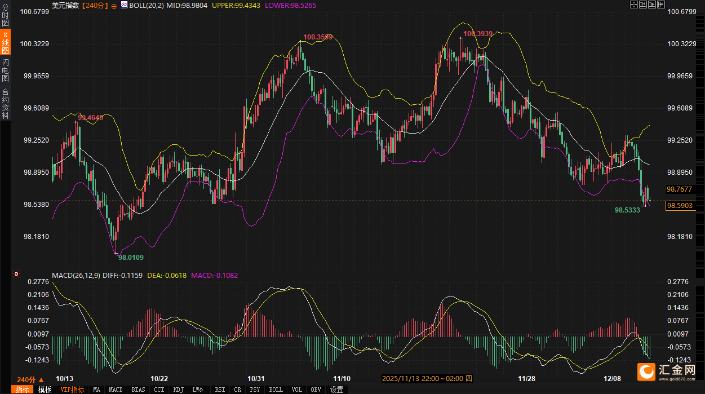Image resolution: width=705 pixels, height=394 pixels.
Task: Click the jump-to-chart-start icon
Action: tap(642, 5)
